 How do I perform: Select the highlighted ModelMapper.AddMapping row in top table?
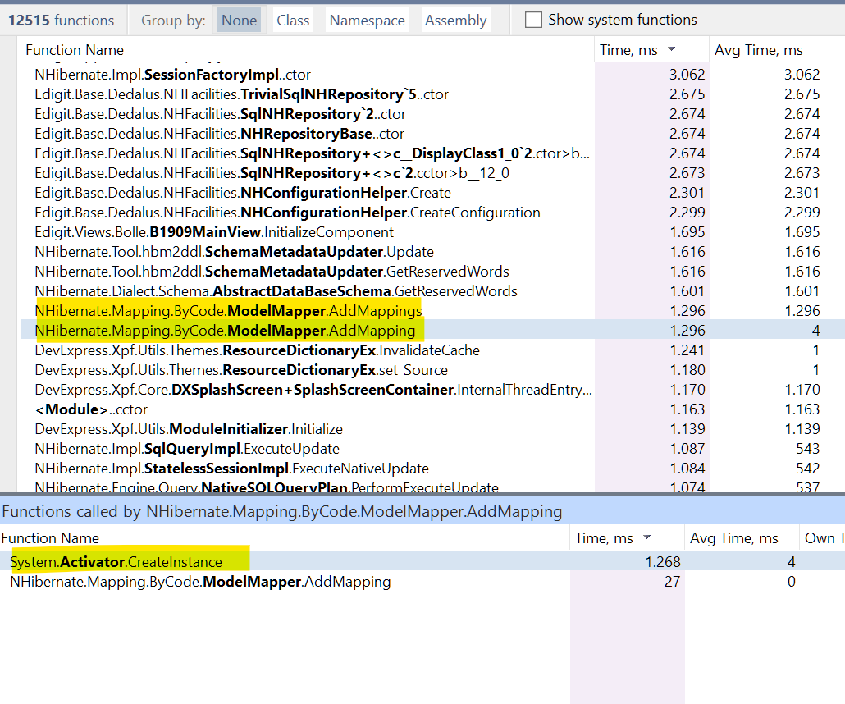[432, 331]
